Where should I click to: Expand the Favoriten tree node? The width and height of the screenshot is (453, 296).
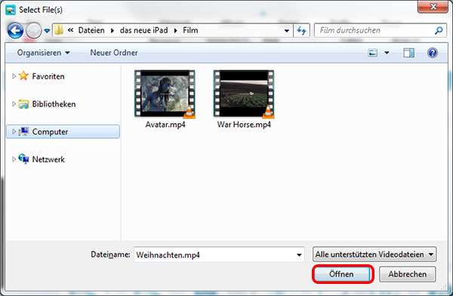(14, 76)
